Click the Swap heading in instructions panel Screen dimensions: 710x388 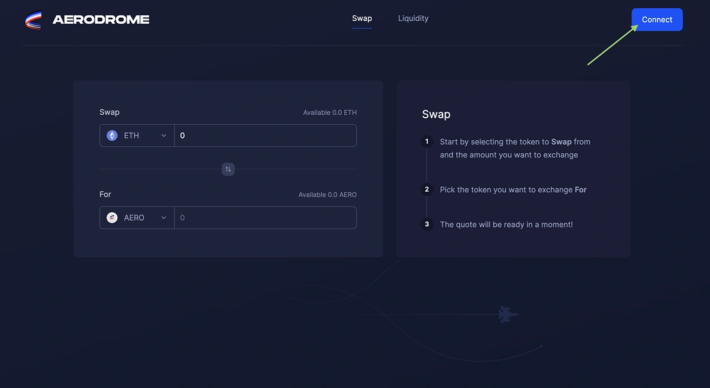point(436,114)
